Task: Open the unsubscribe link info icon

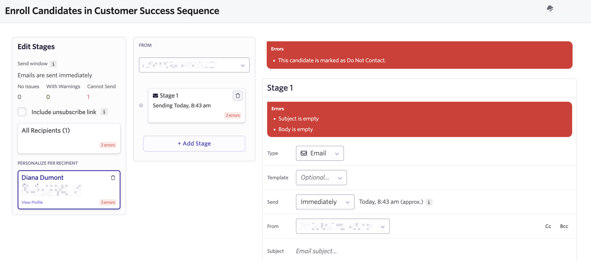Action: pyautogui.click(x=104, y=112)
